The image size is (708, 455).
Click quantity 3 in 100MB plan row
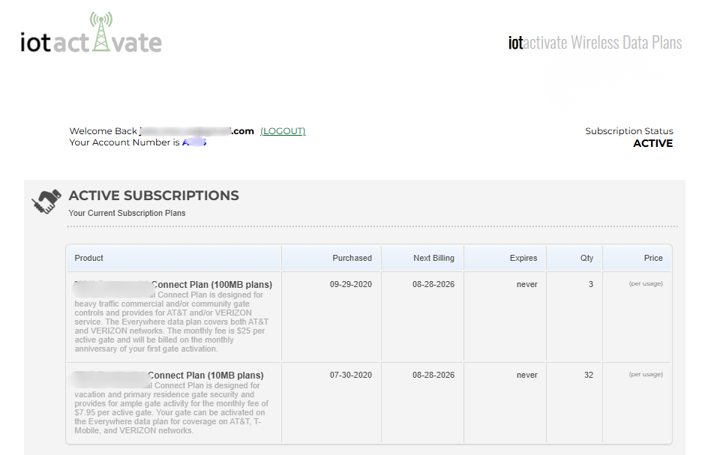coord(590,284)
